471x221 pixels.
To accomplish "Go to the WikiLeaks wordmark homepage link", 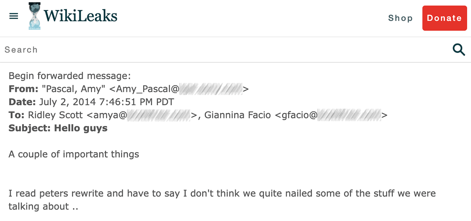I will [80, 16].
